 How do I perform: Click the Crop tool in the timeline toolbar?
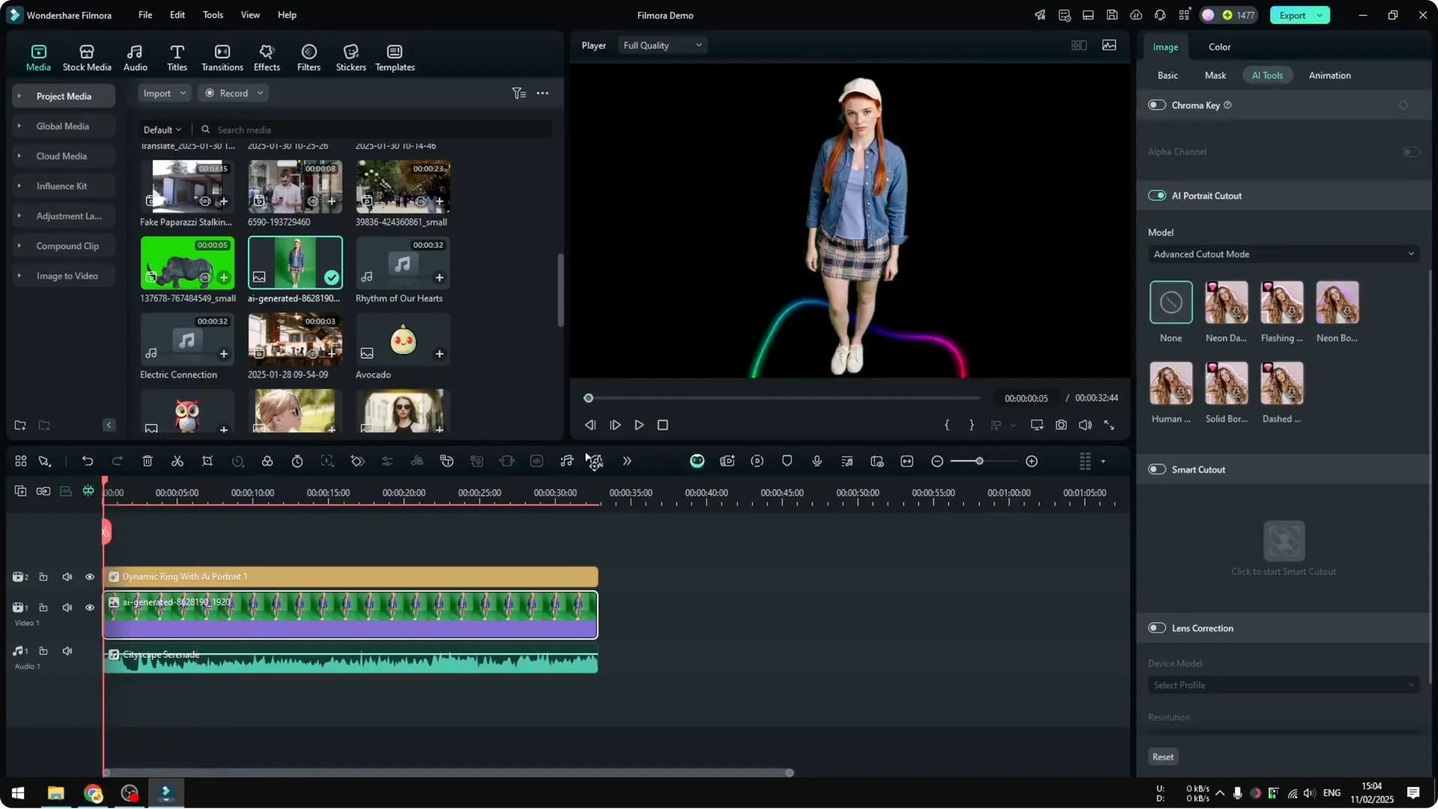pos(207,461)
